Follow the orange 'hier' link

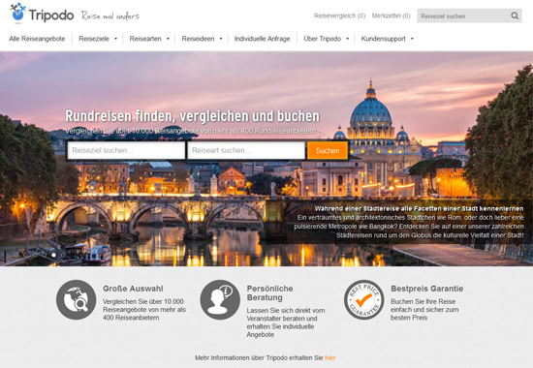click(x=330, y=357)
